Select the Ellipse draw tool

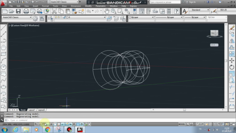click(3, 87)
